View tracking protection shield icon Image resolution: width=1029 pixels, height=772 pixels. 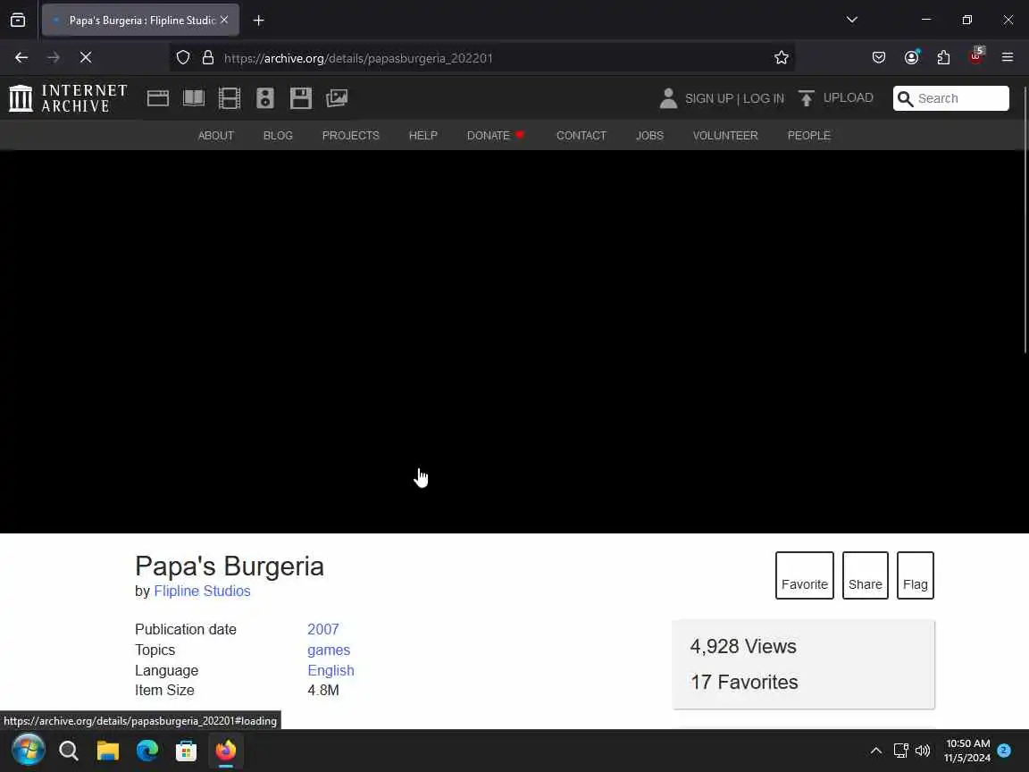pyautogui.click(x=183, y=58)
